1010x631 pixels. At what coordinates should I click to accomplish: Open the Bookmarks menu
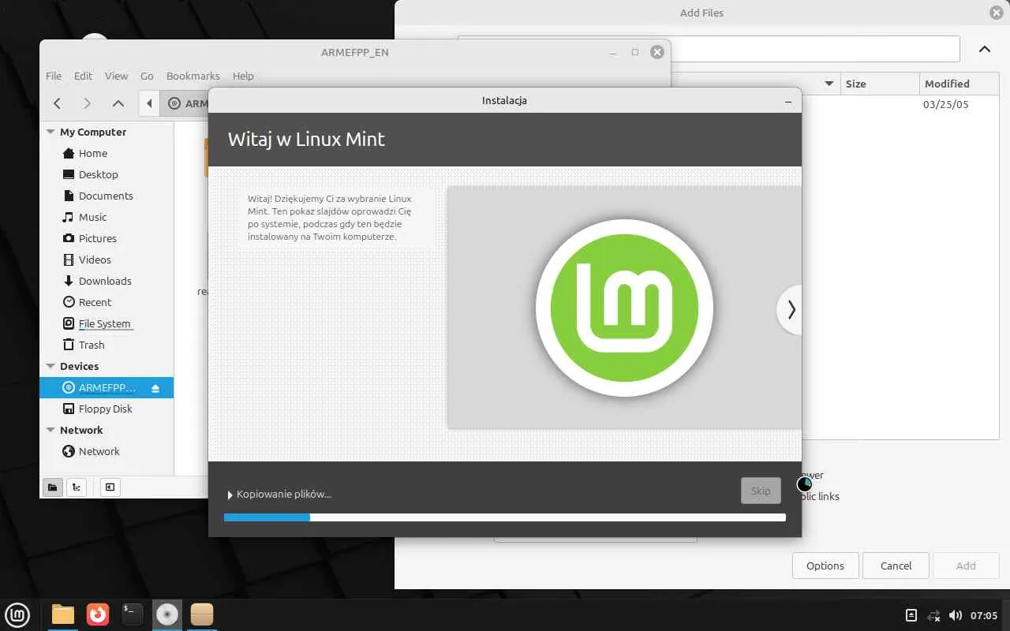[x=193, y=76]
